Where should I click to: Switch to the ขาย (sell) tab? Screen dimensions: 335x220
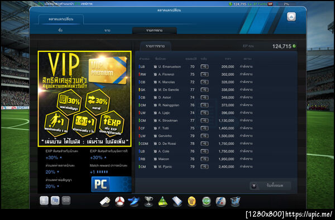click(x=107, y=31)
